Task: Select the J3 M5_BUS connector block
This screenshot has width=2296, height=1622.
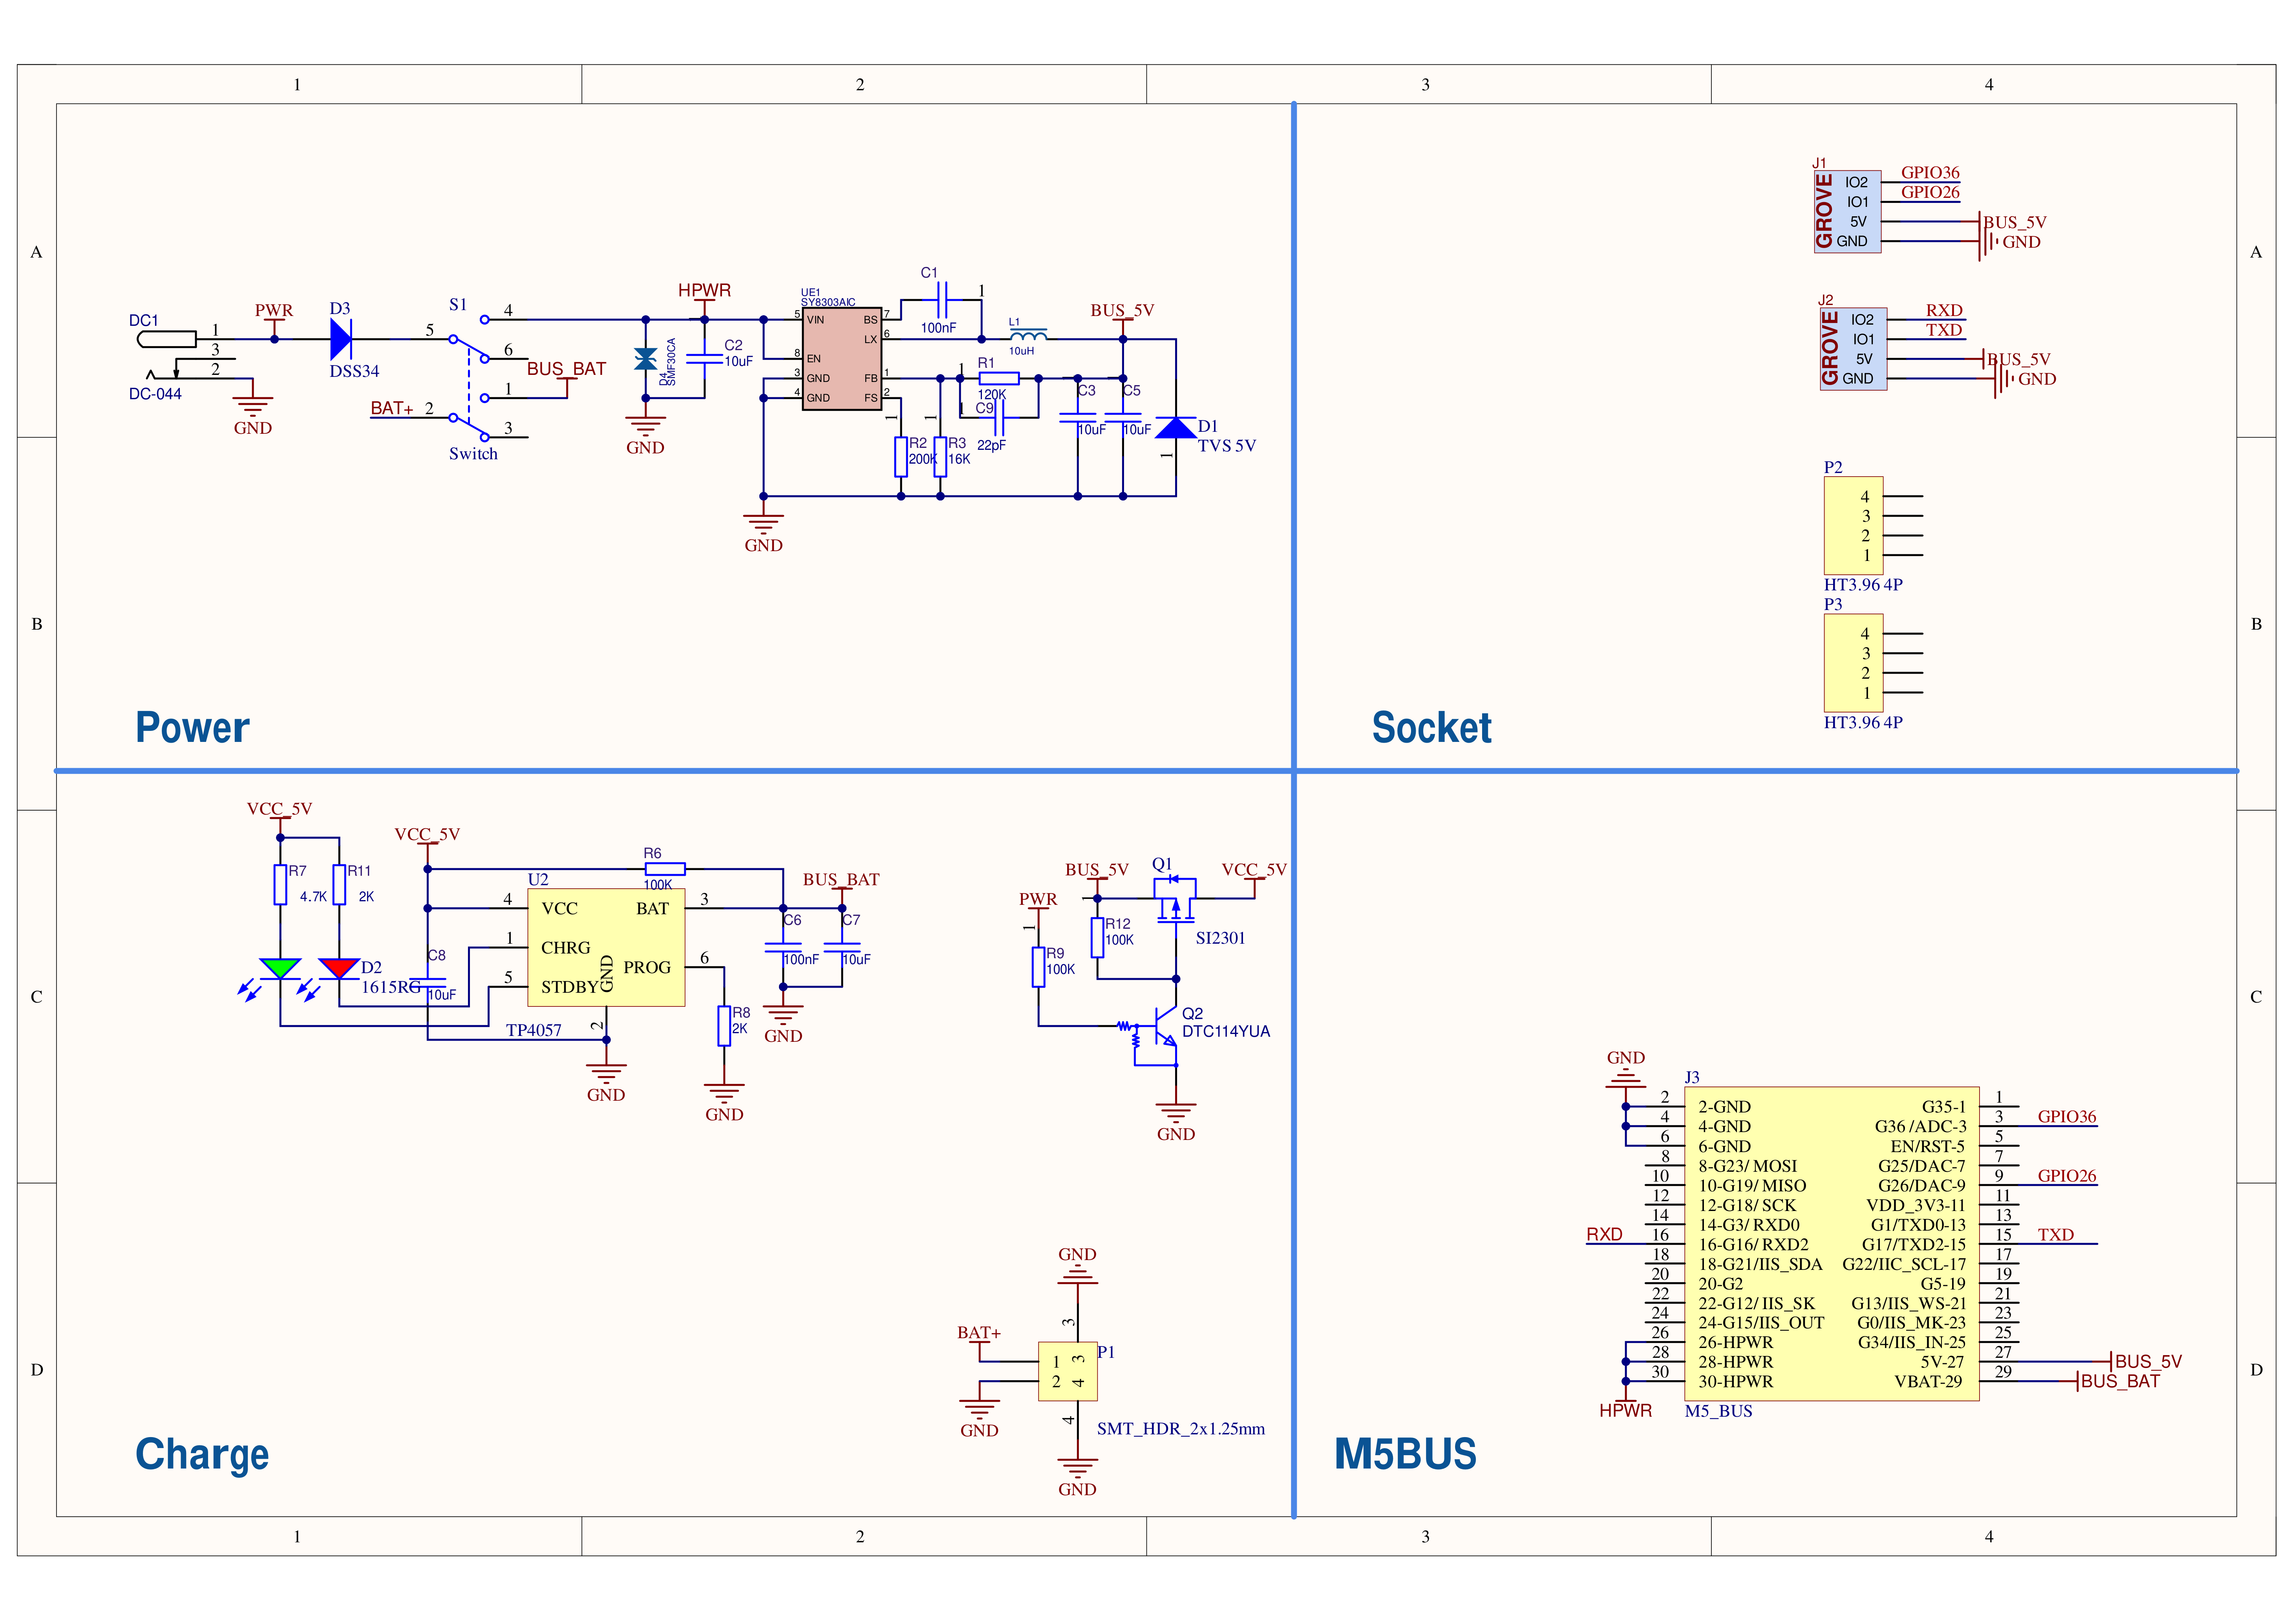Action: [1832, 1244]
